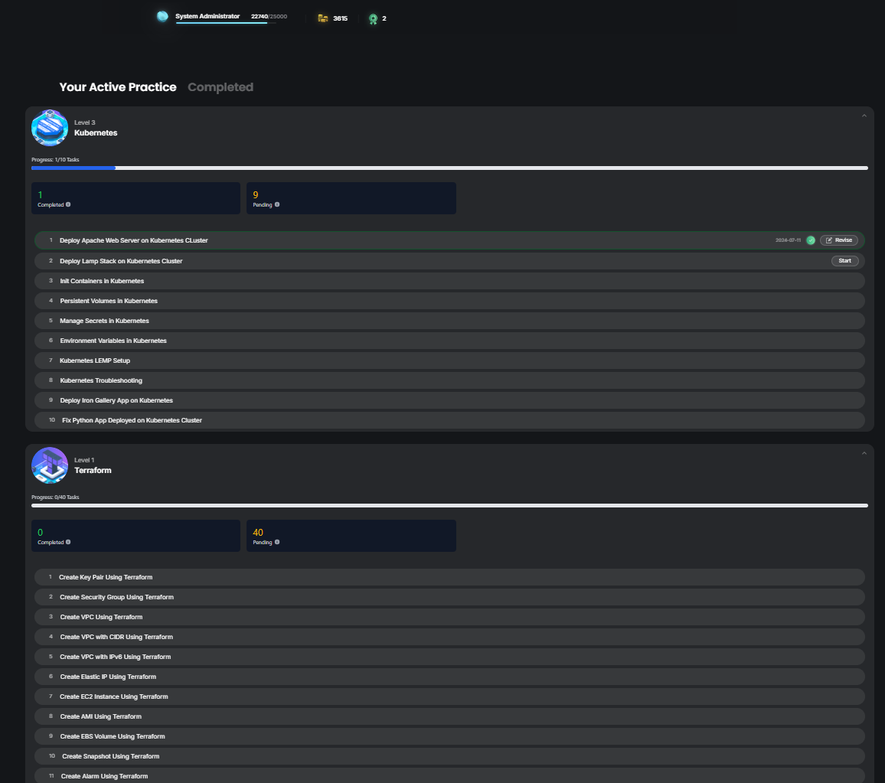Revise the Deploy Apache Web Server task

839,240
